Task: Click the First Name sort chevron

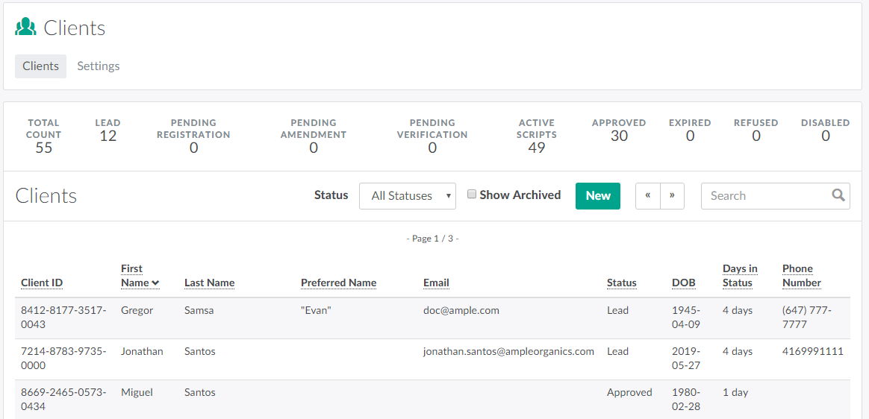Action: click(155, 283)
